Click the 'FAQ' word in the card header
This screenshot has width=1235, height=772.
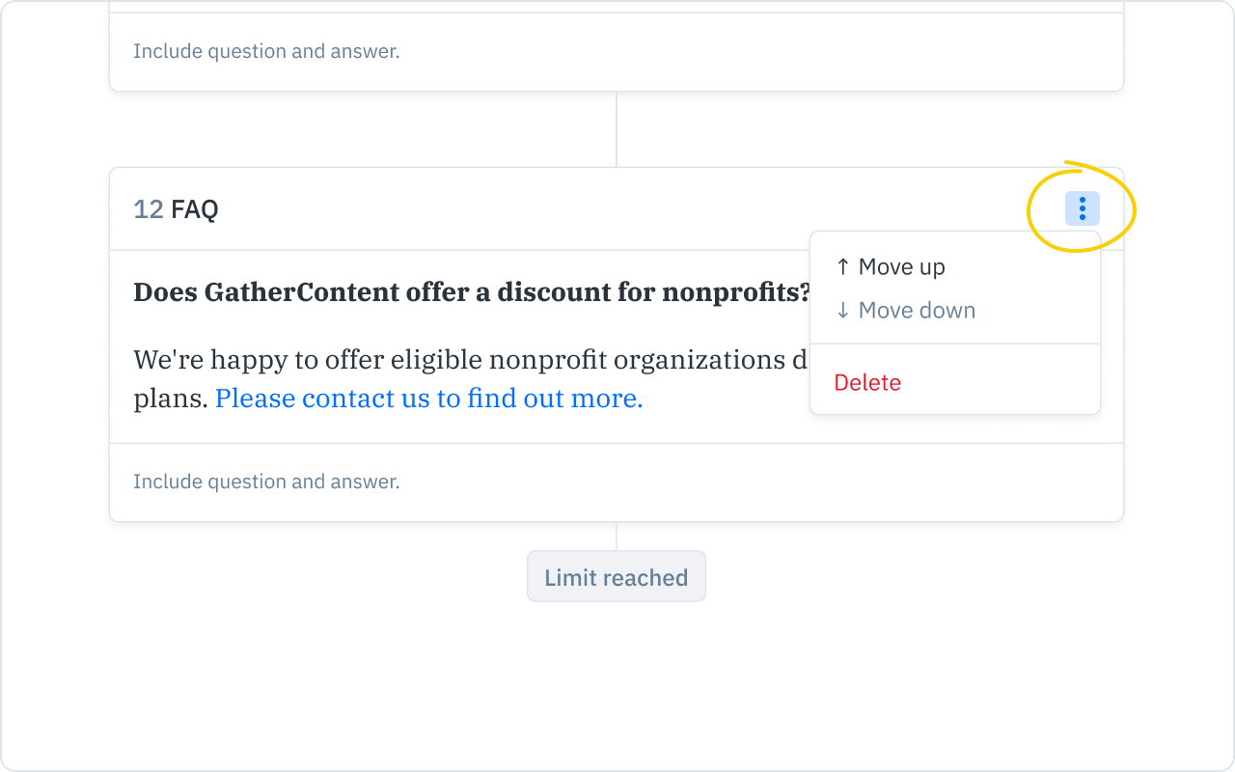(x=194, y=209)
